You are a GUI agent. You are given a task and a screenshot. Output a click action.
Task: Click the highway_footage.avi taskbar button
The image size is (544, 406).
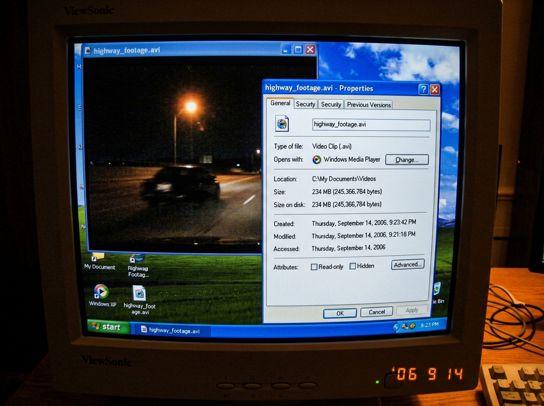pyautogui.click(x=173, y=330)
